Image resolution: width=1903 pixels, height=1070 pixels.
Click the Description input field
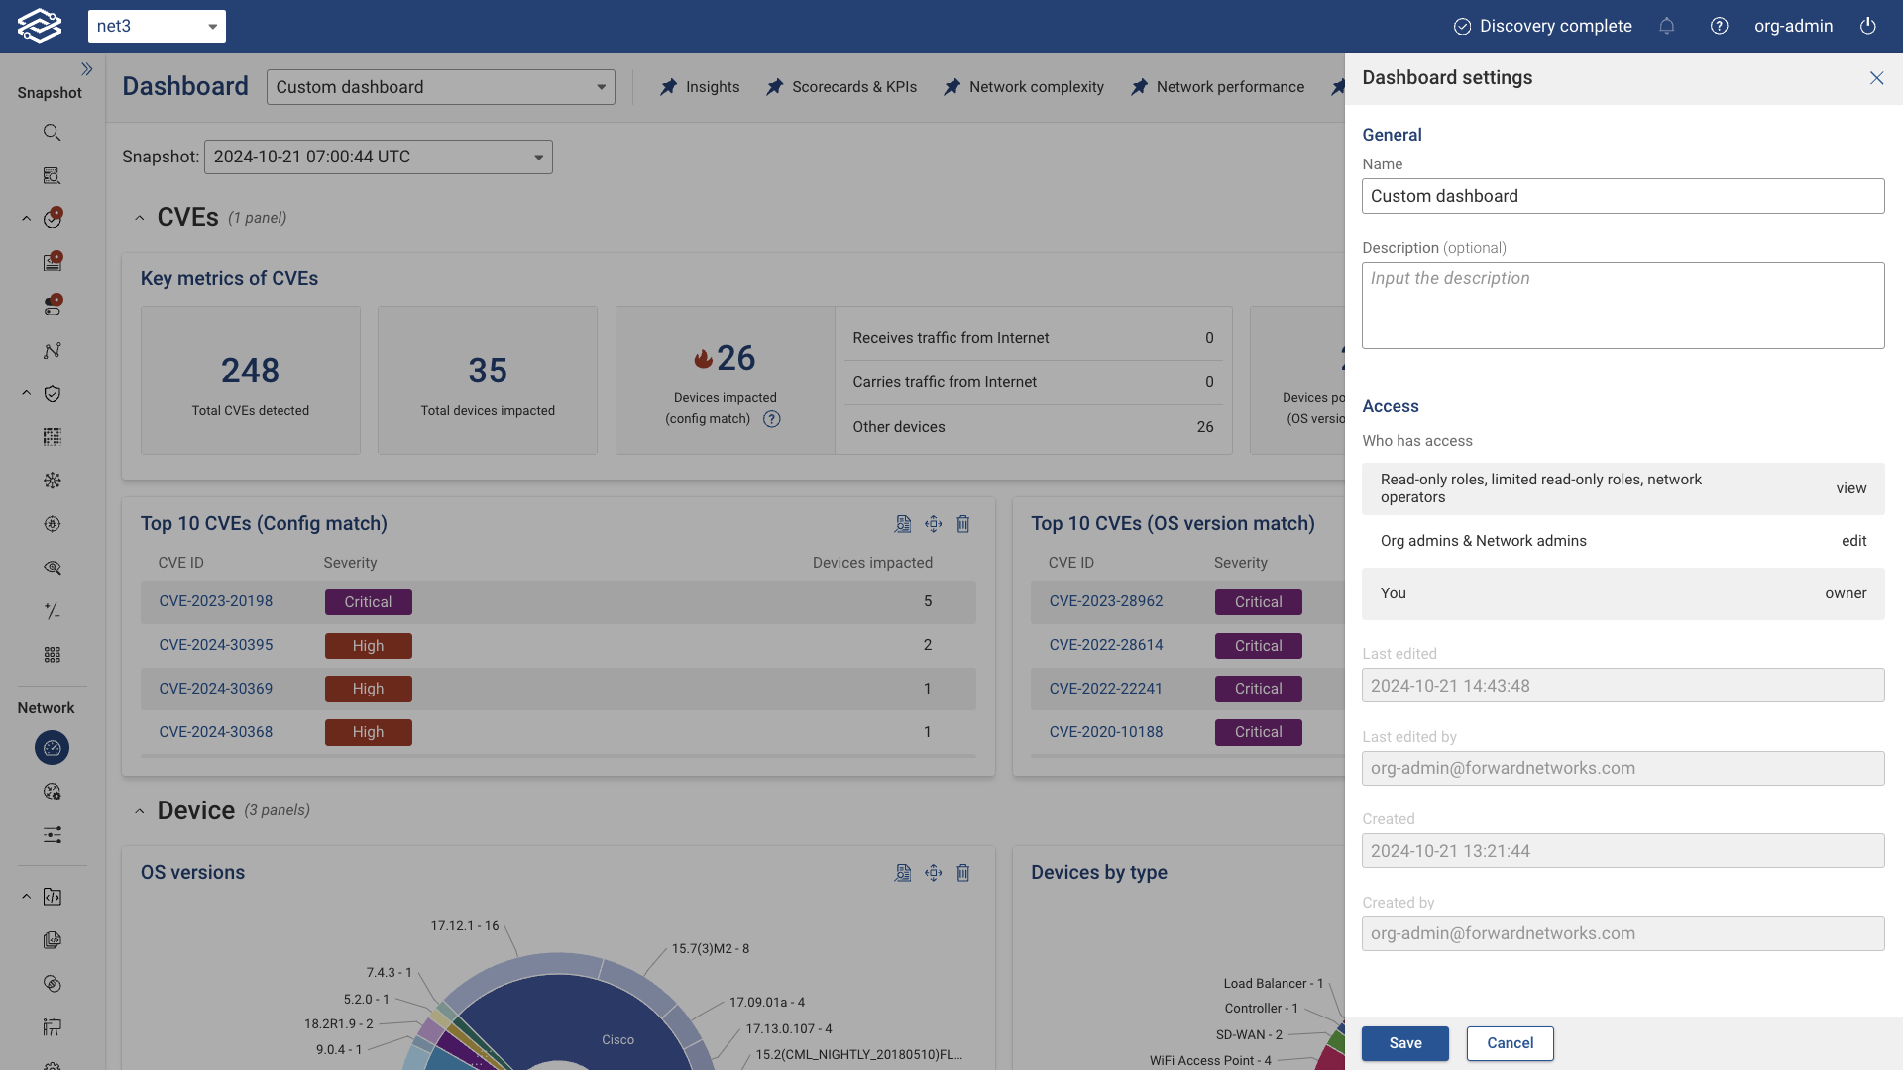1622,304
